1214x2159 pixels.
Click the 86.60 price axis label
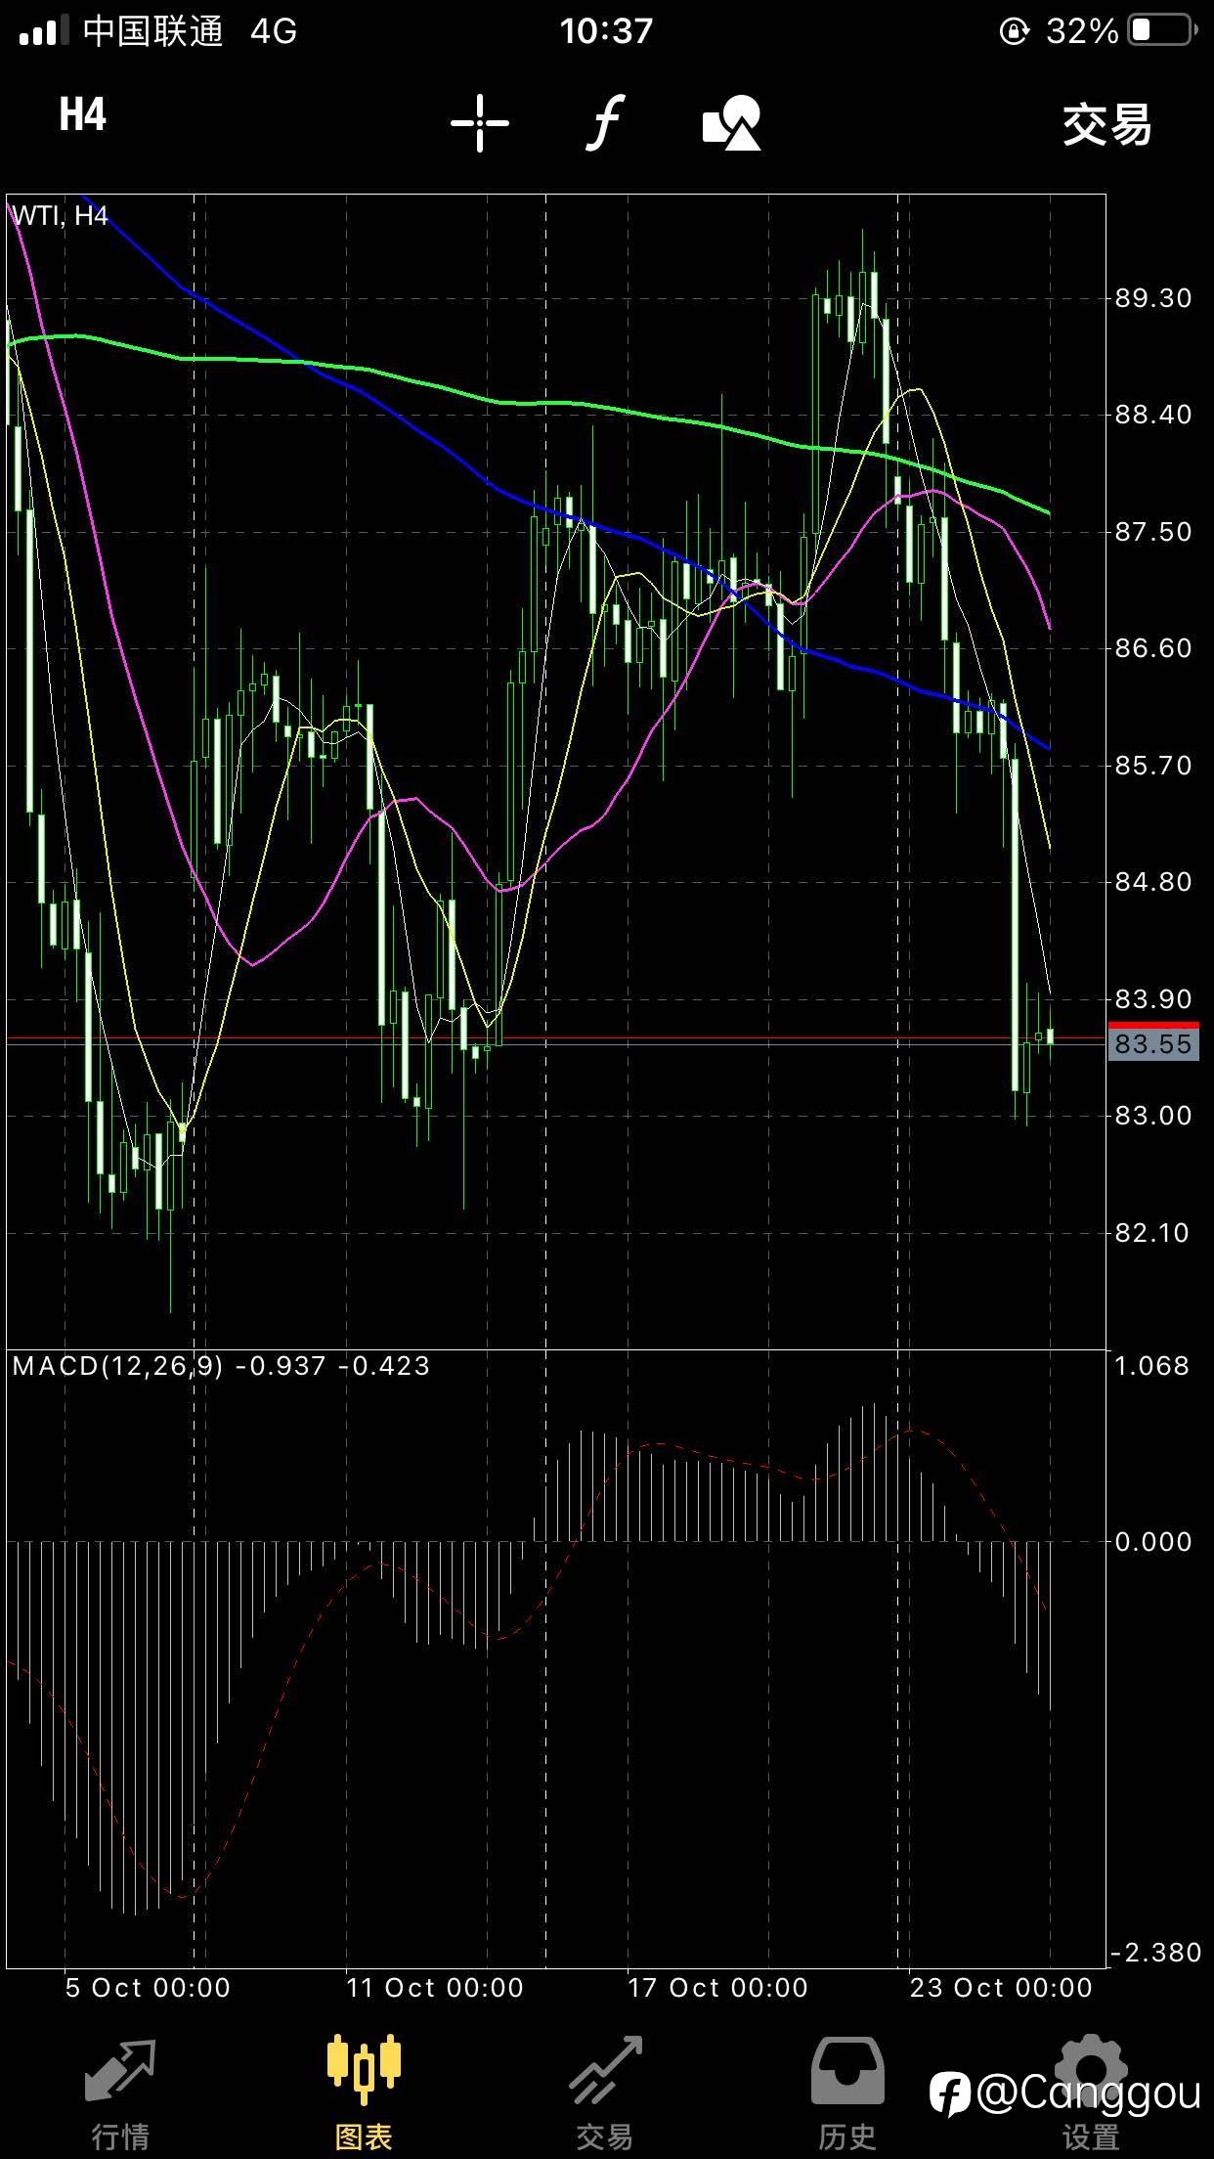(x=1153, y=648)
